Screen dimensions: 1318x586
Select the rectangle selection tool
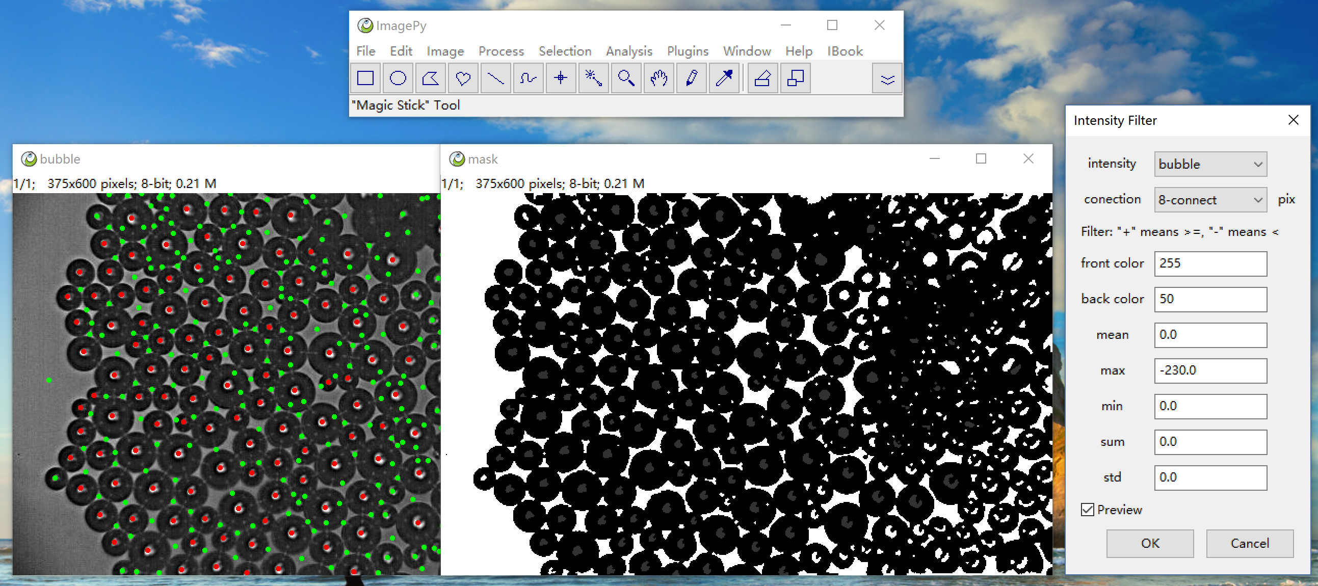(365, 78)
